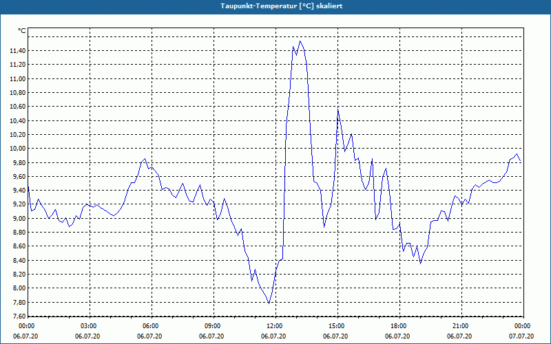Click the 12:00 time label
551x344 pixels.
274,326
